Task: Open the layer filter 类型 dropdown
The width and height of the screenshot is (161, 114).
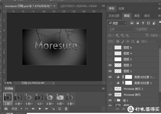Action: click(x=118, y=23)
